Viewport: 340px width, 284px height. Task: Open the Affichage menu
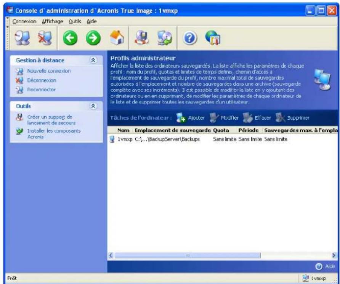tap(53, 21)
